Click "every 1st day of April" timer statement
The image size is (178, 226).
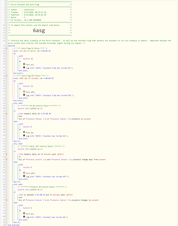32,51
